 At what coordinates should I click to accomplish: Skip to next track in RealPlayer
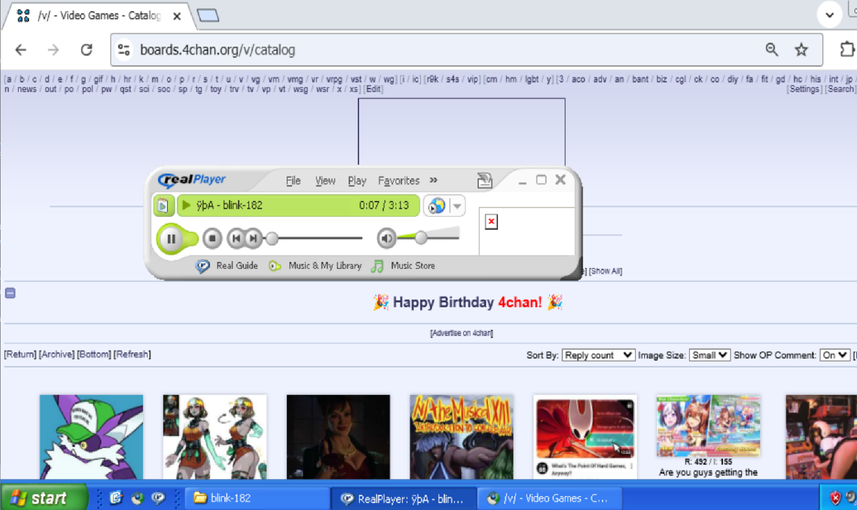pos(254,238)
